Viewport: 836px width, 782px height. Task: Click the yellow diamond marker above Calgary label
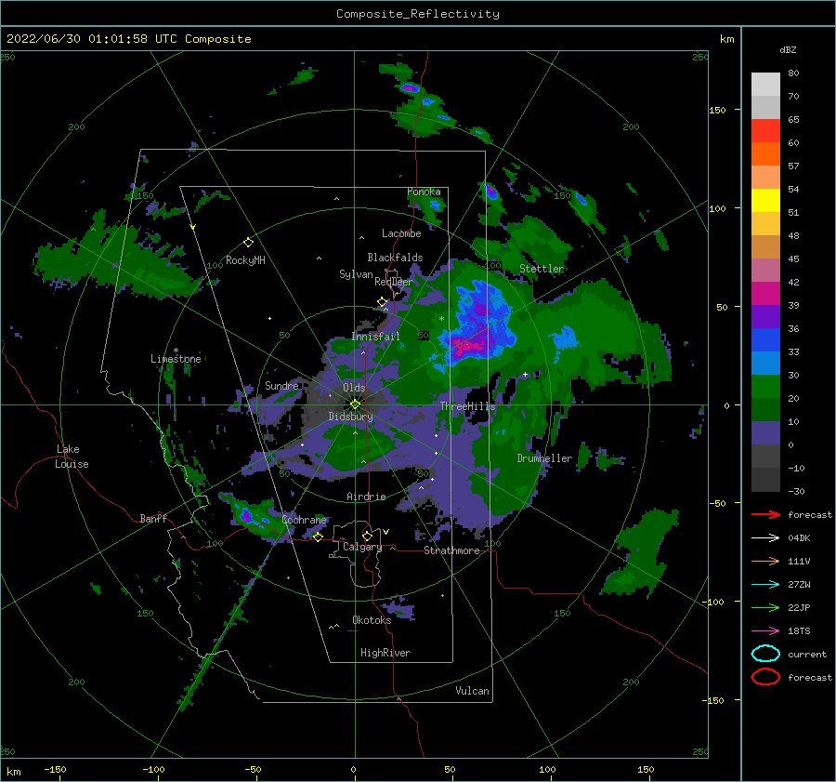367,536
